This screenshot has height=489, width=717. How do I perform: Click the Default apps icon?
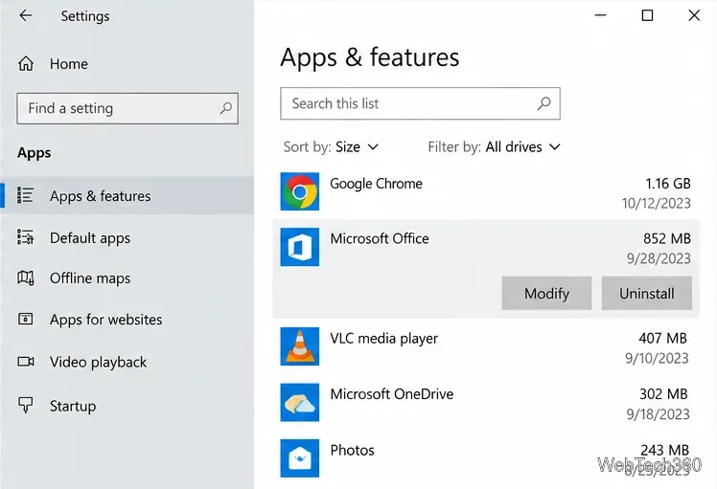(25, 237)
